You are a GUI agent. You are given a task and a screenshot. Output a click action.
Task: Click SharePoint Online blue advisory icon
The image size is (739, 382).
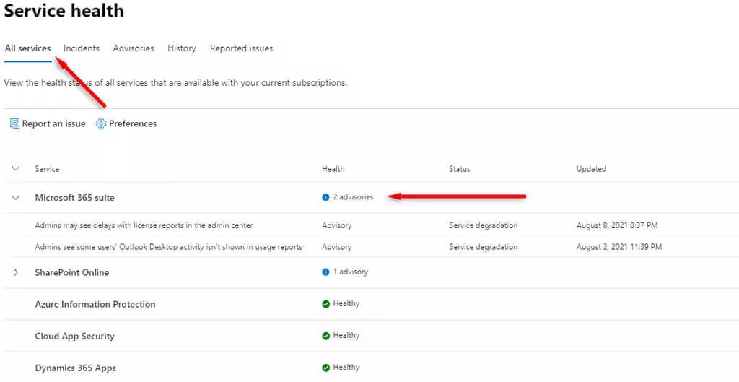[x=325, y=272]
